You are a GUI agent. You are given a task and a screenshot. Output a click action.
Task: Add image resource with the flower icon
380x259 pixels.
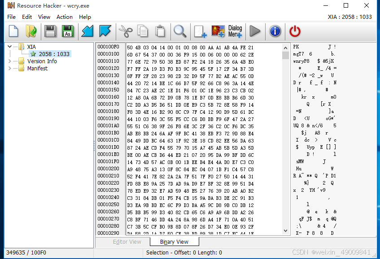click(x=218, y=31)
